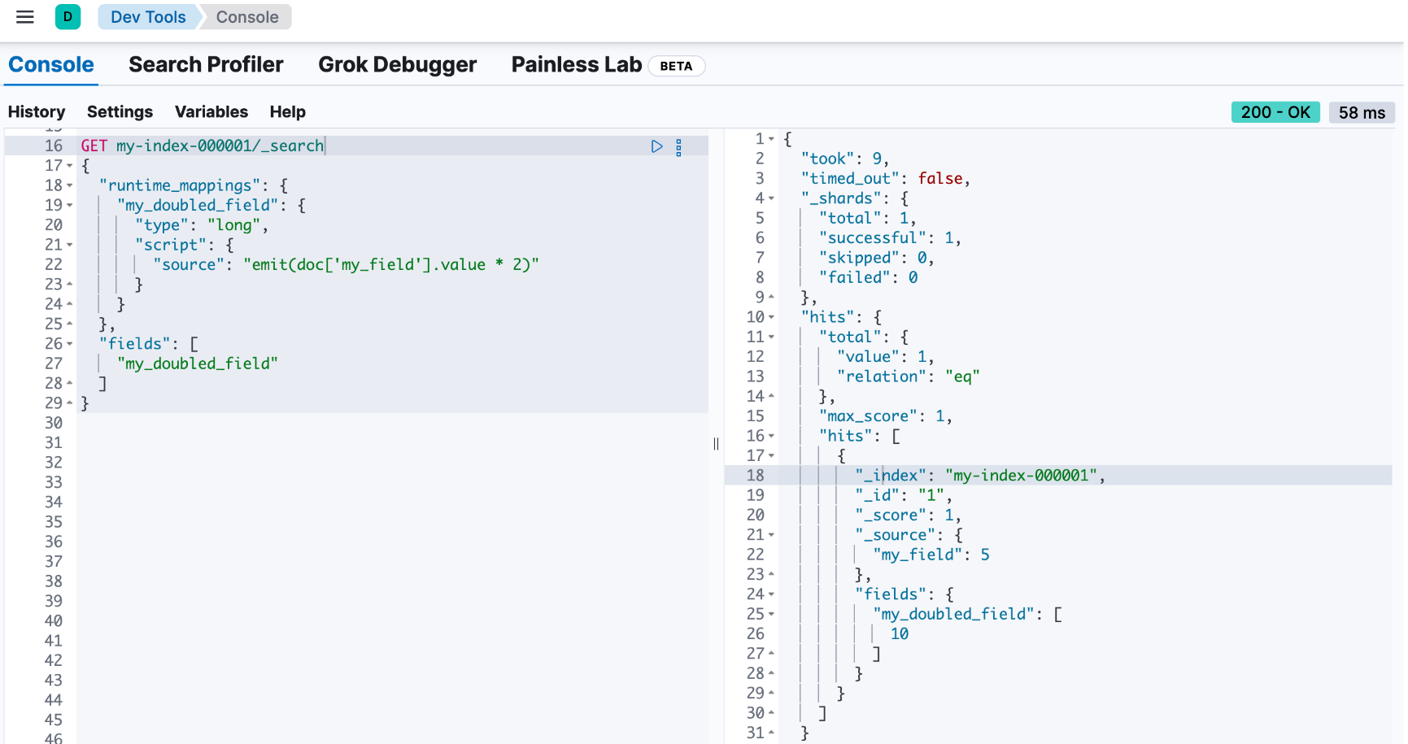The height and width of the screenshot is (744, 1408).
Task: Open the hamburger navigation menu
Action: (x=25, y=17)
